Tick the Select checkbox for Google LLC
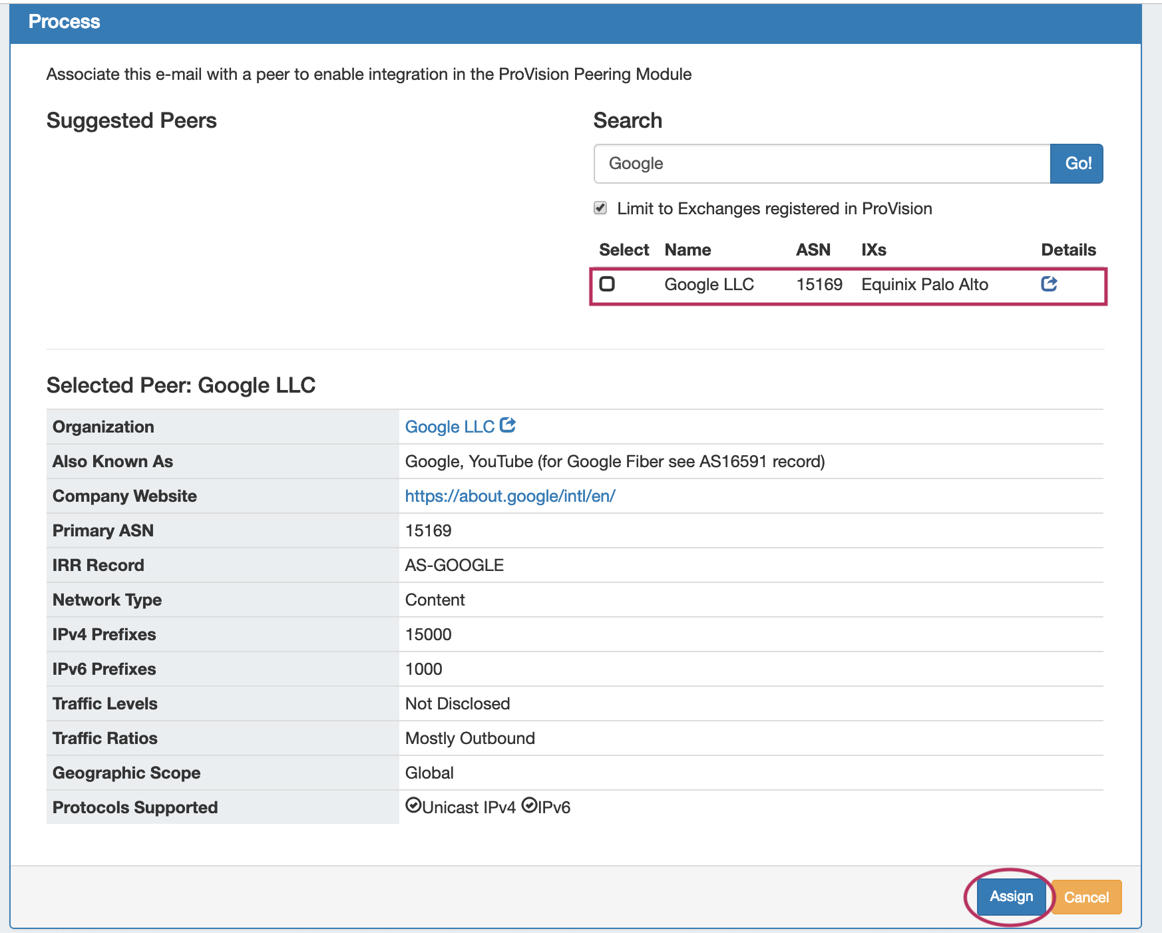Image resolution: width=1162 pixels, height=933 pixels. click(607, 284)
